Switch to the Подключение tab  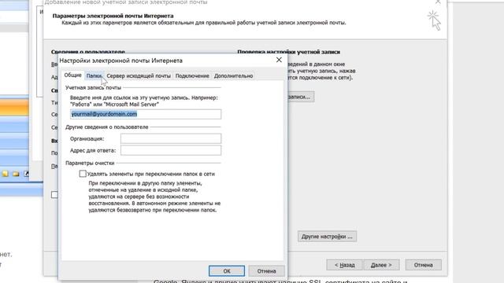click(192, 76)
